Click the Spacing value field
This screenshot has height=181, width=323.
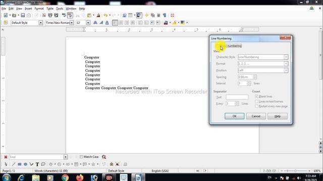(x=245, y=77)
